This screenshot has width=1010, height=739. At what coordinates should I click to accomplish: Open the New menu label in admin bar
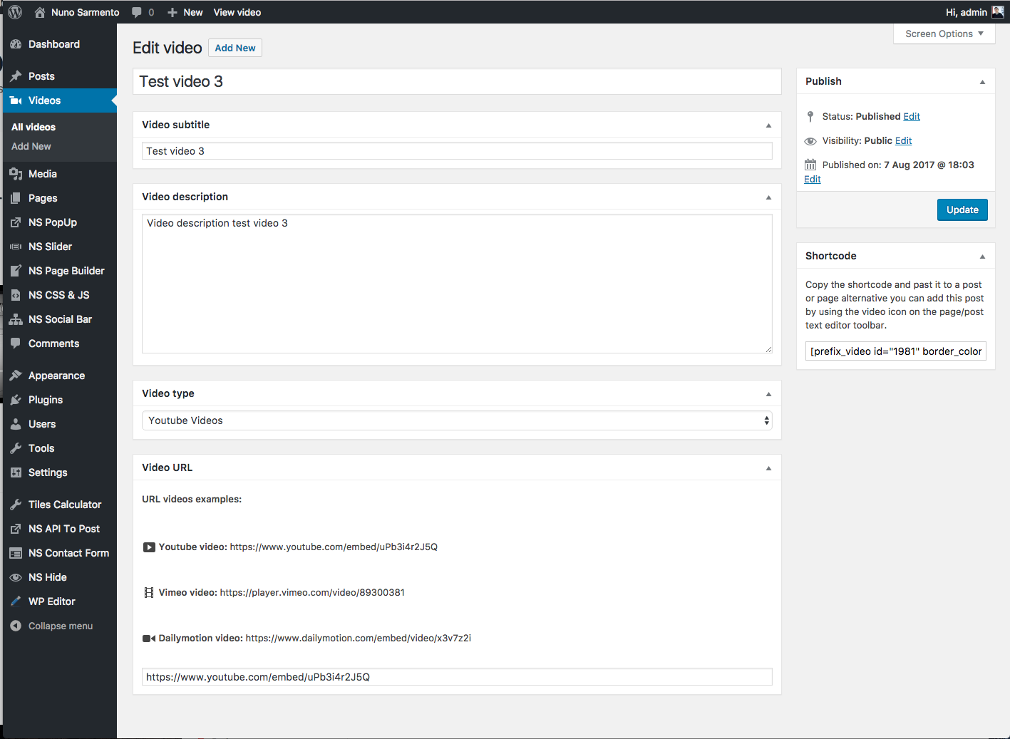pyautogui.click(x=193, y=12)
